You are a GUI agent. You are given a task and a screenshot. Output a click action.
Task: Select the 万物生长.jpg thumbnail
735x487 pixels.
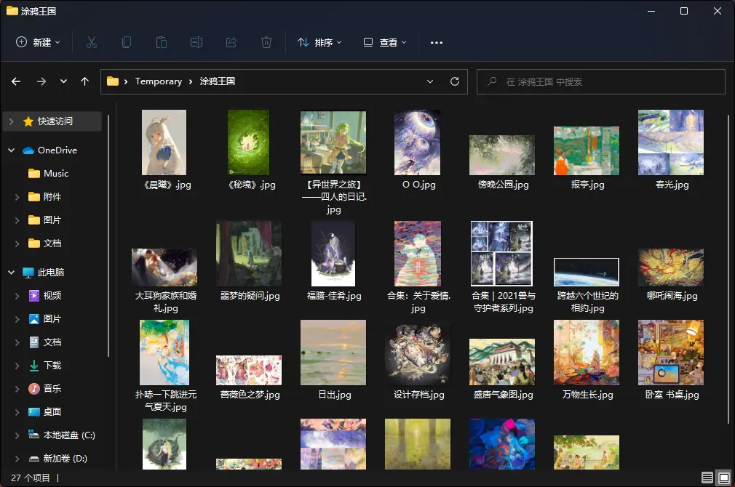point(587,353)
